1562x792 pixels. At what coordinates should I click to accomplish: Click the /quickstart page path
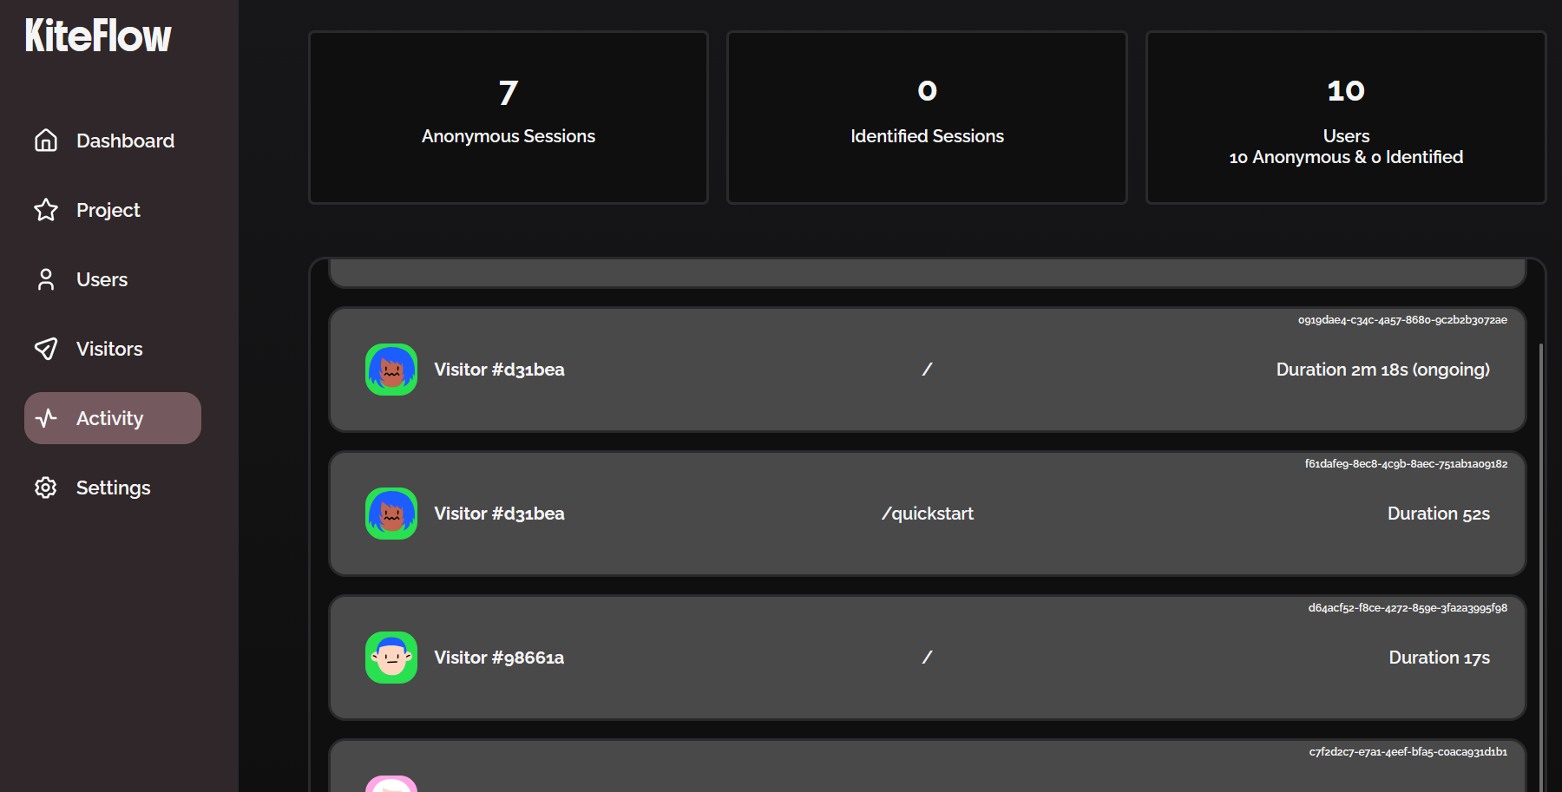tap(928, 514)
